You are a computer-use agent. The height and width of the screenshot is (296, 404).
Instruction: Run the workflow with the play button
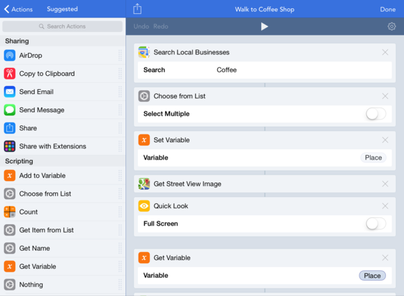point(265,26)
